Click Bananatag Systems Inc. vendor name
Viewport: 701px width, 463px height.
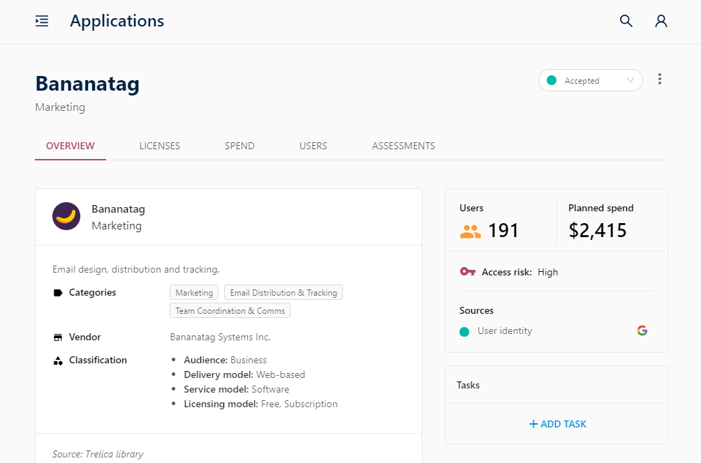220,337
